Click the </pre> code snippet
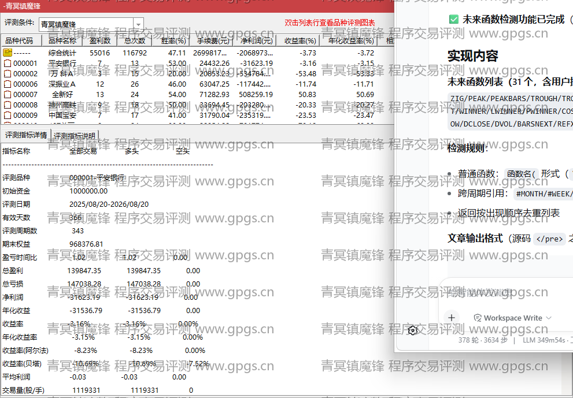This screenshot has width=573, height=398. [x=549, y=239]
